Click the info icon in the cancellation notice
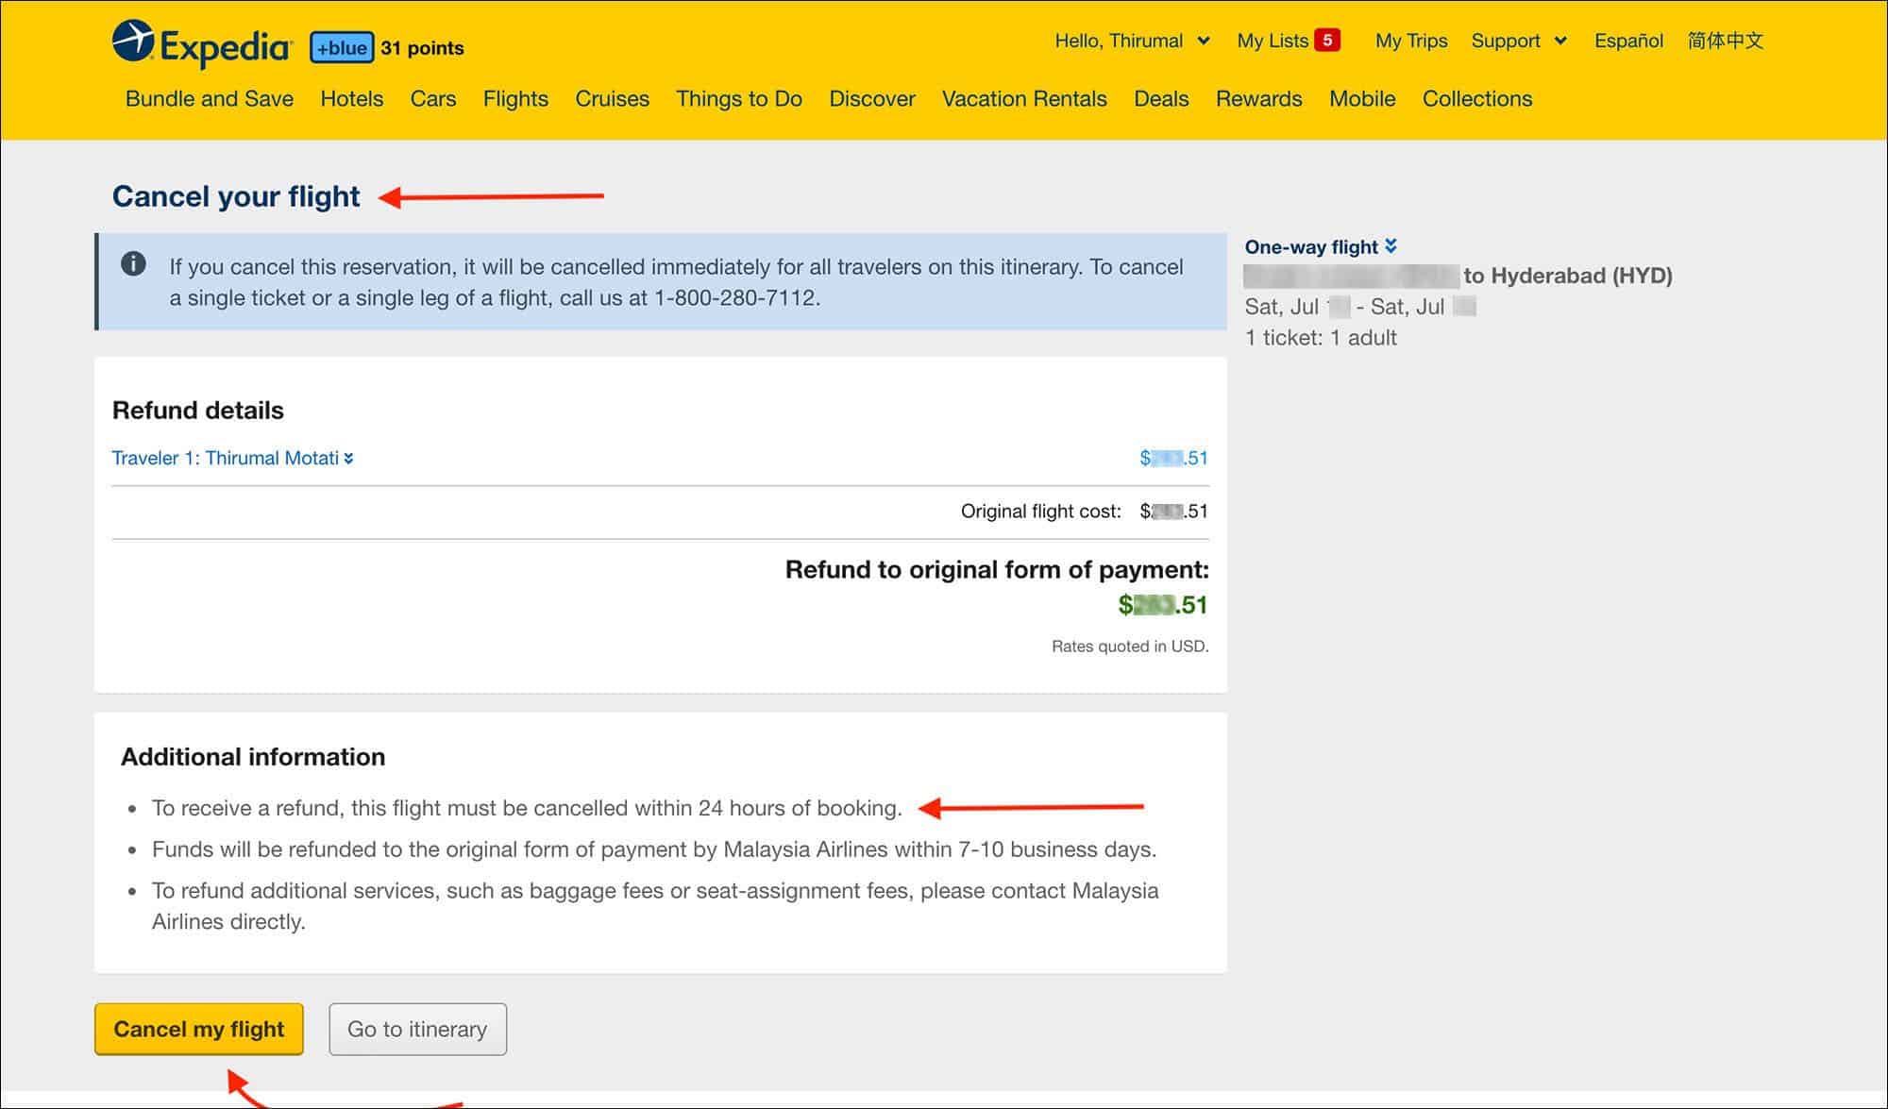 [133, 264]
